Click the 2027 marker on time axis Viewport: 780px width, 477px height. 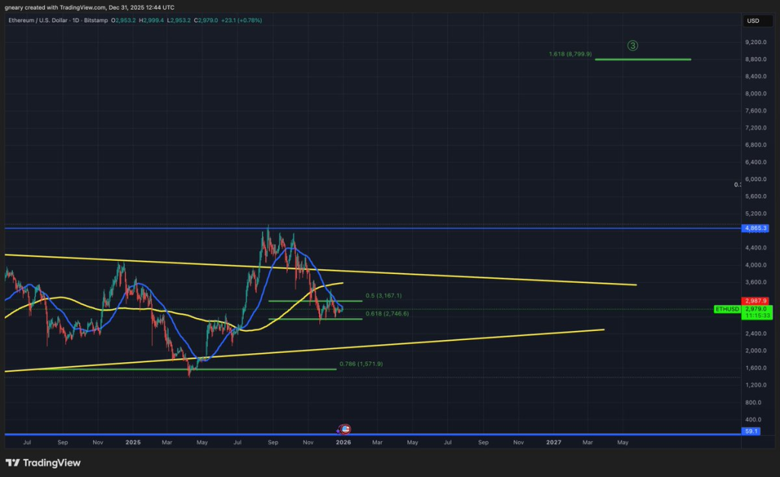[554, 442]
